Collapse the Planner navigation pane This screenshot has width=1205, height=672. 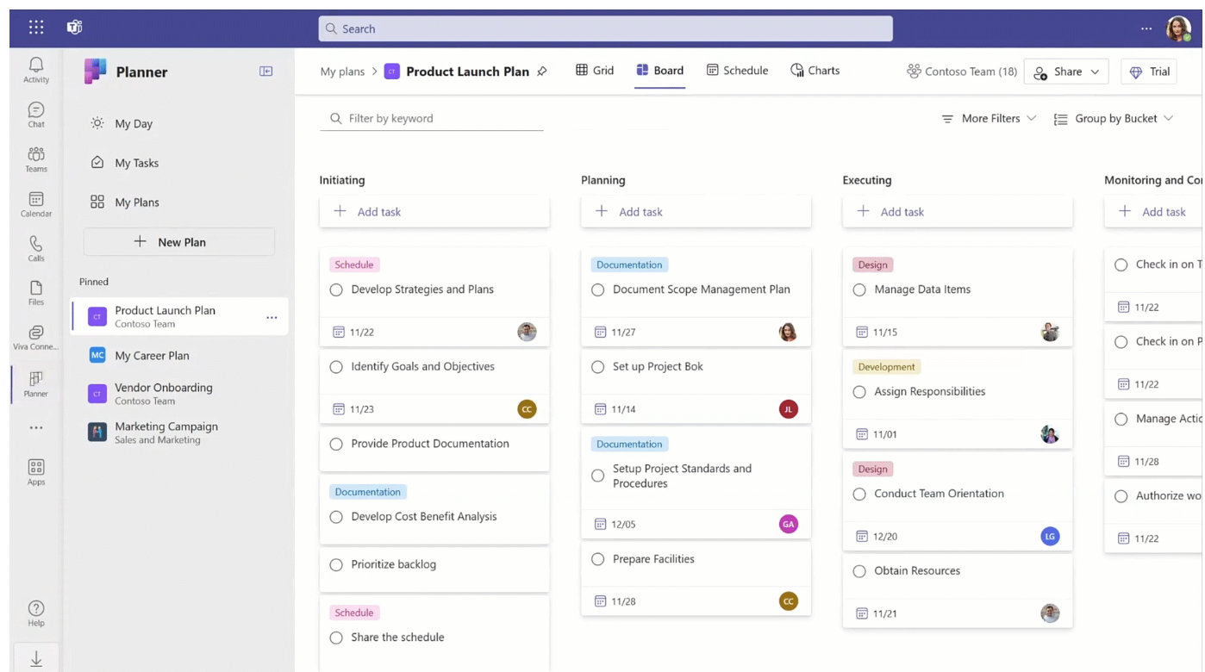[x=266, y=72]
